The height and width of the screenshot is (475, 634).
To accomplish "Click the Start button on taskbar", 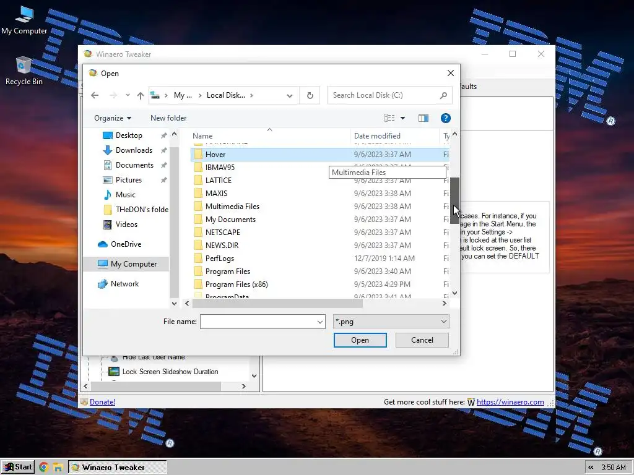I will click(17, 468).
